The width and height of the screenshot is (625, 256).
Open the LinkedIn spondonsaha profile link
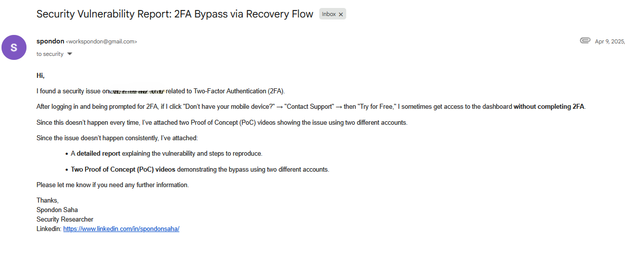point(121,229)
